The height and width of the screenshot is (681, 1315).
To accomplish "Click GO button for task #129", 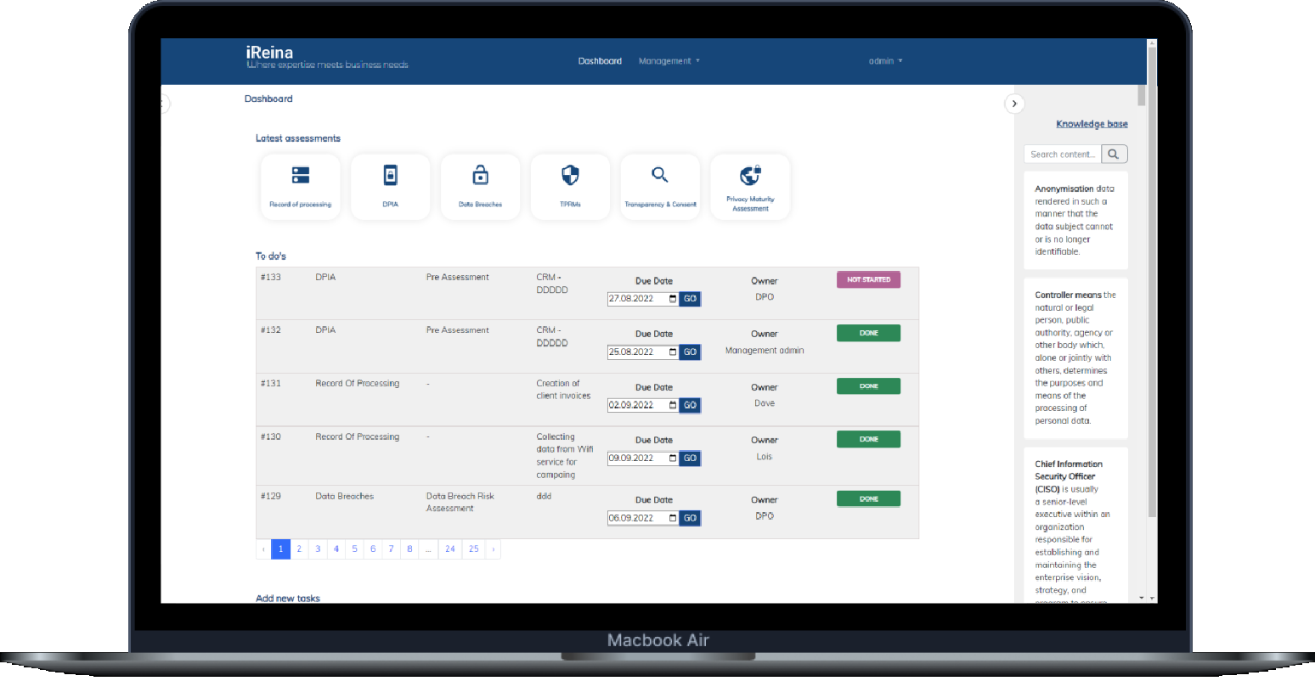I will point(690,518).
